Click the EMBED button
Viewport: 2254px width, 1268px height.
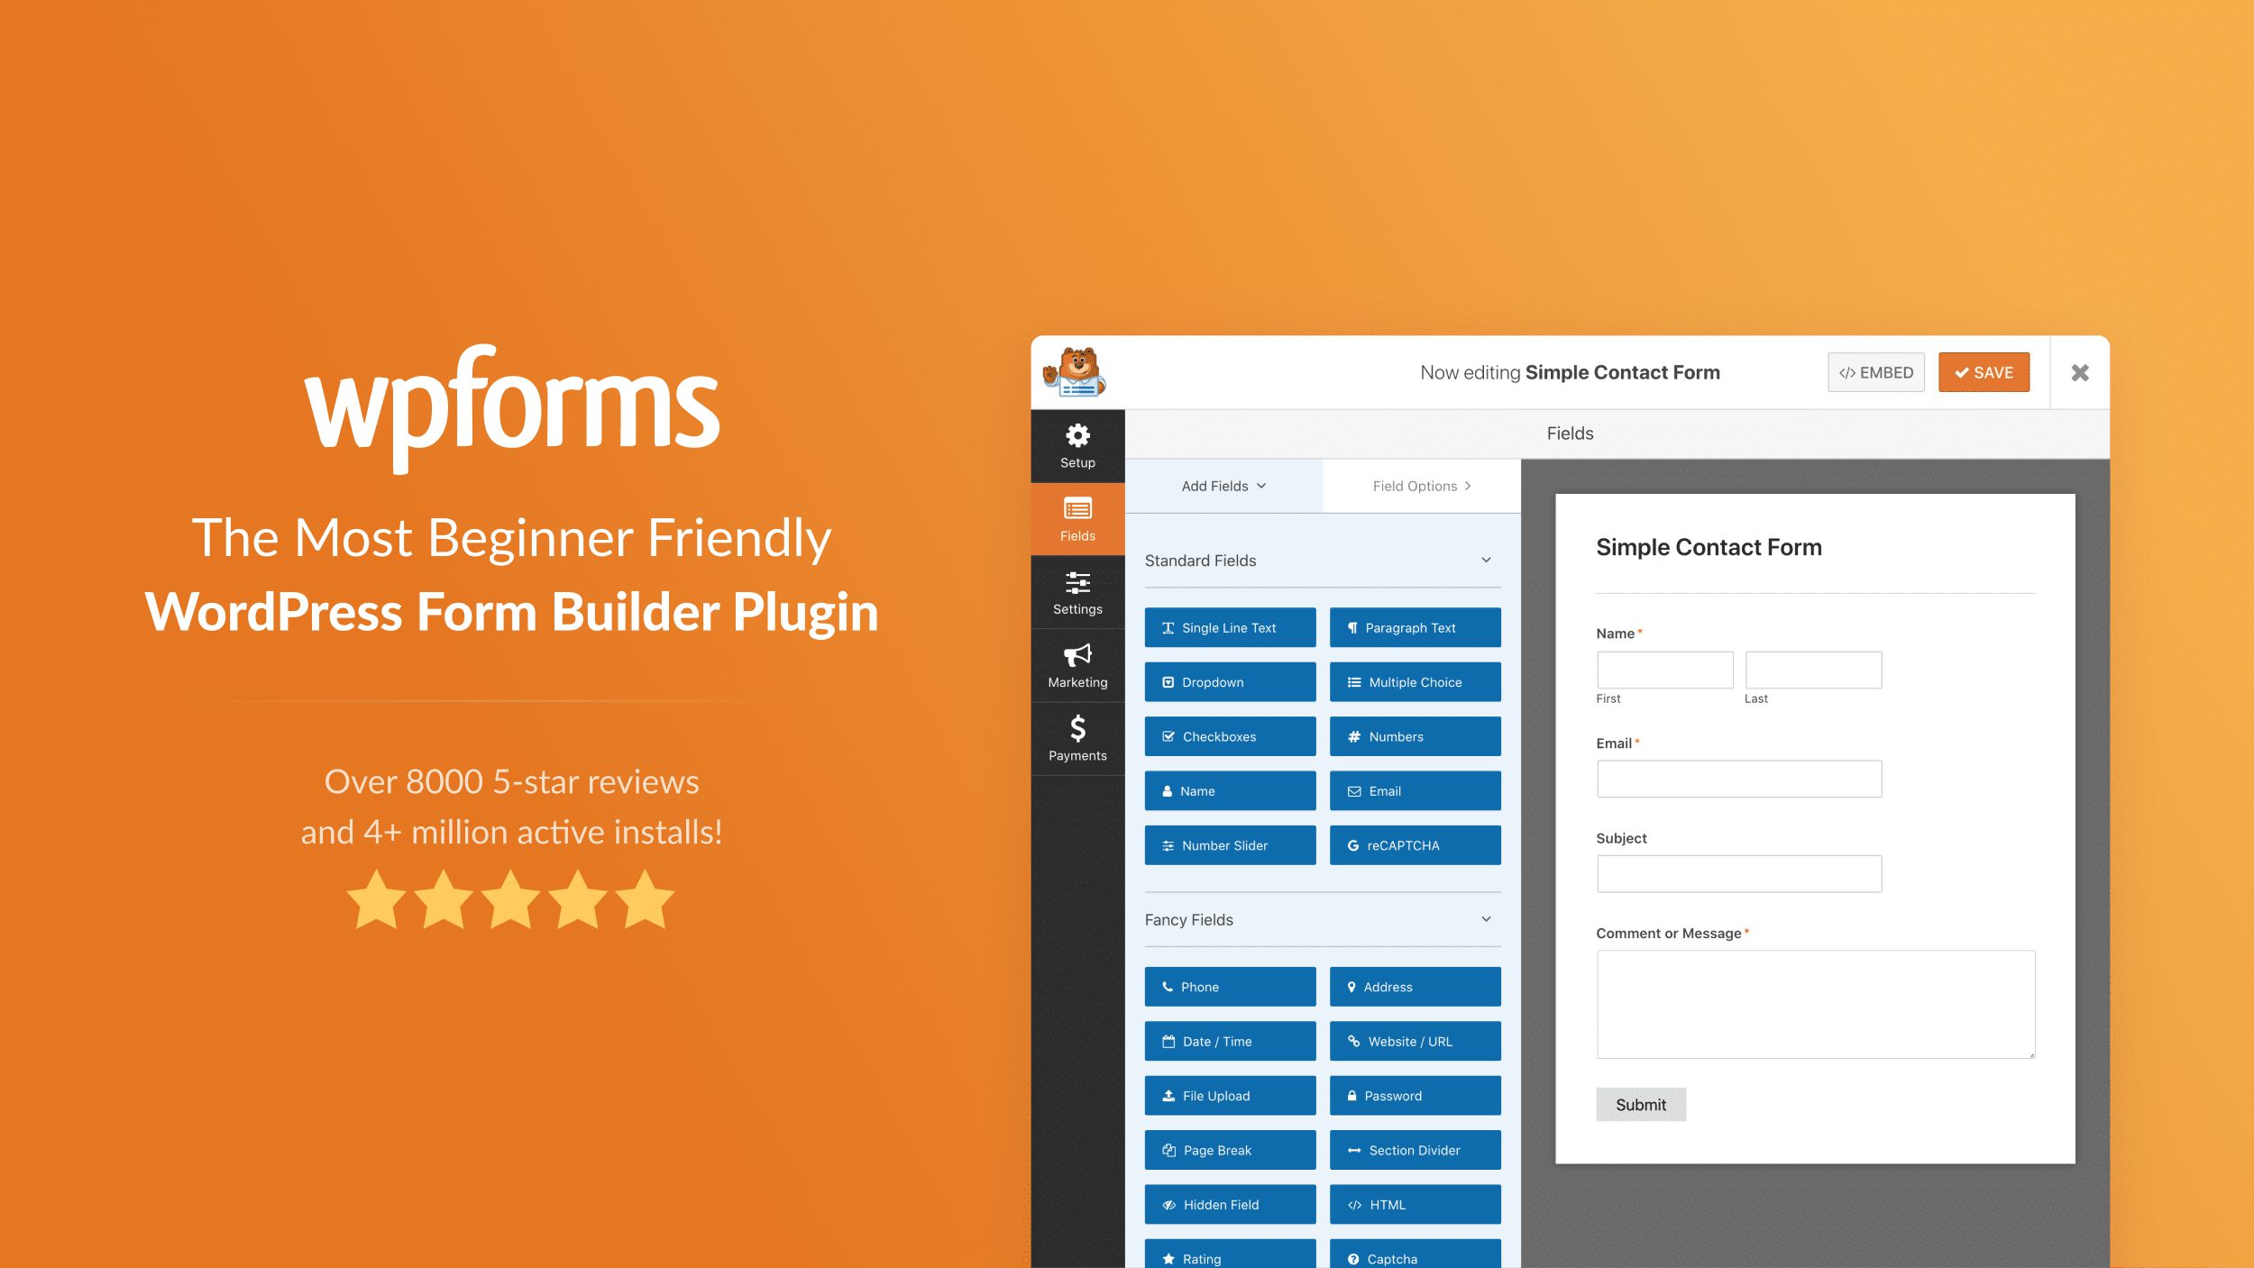[1874, 371]
